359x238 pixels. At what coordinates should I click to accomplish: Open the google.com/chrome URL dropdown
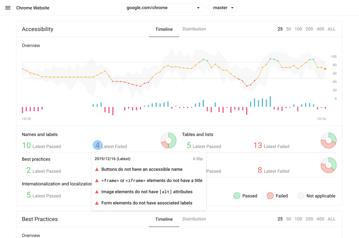click(163, 8)
